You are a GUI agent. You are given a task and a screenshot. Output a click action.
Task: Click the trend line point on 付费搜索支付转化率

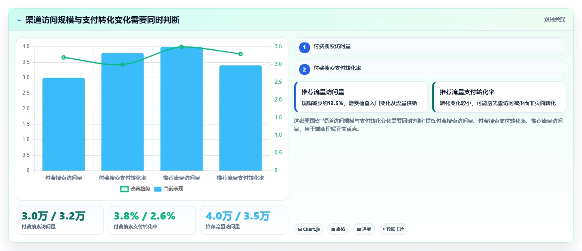coord(122,64)
